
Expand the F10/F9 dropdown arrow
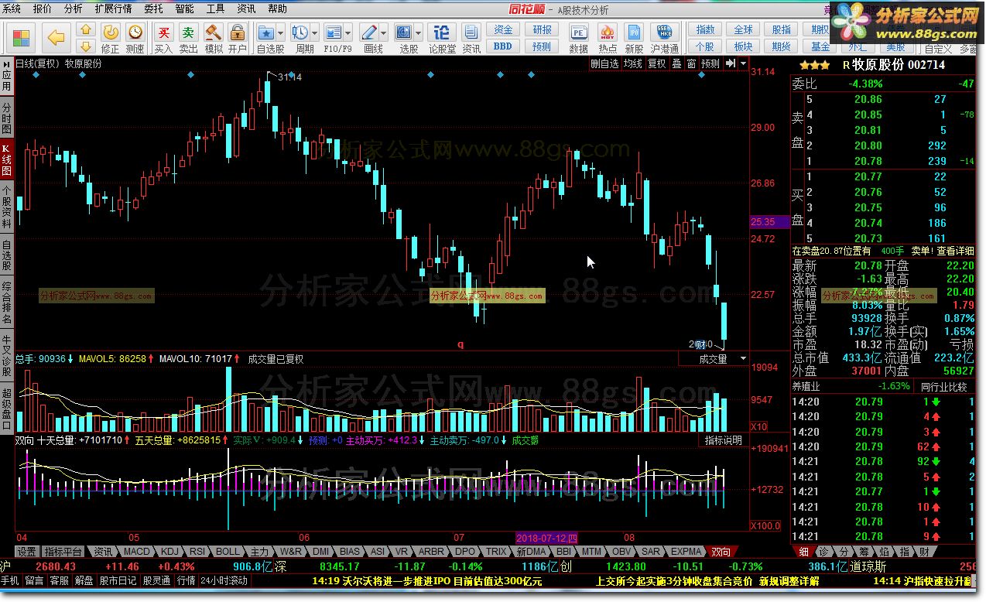349,32
